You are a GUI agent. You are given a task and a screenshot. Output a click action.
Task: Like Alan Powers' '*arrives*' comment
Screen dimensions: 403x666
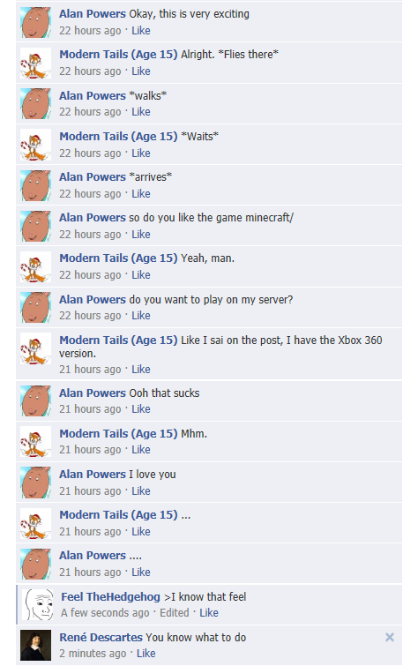[x=140, y=194]
